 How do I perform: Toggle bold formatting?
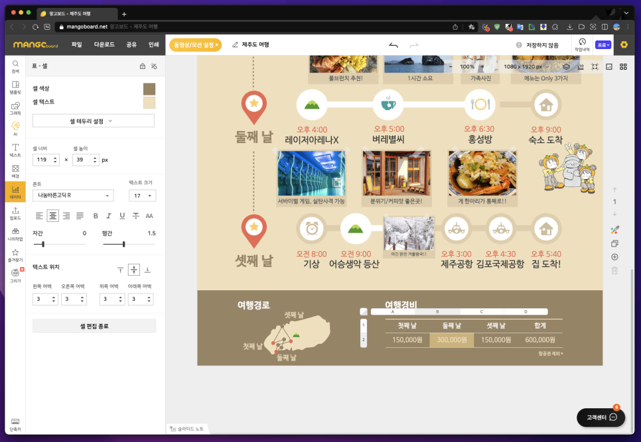pos(96,216)
